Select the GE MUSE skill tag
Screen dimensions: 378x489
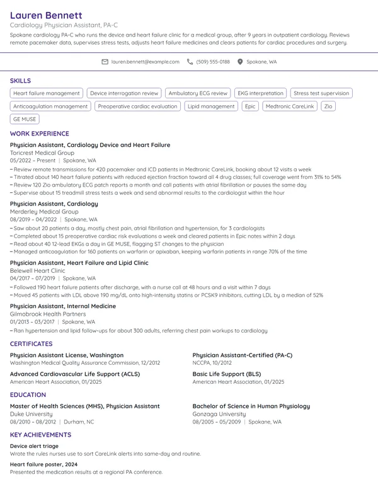pyautogui.click(x=25, y=119)
